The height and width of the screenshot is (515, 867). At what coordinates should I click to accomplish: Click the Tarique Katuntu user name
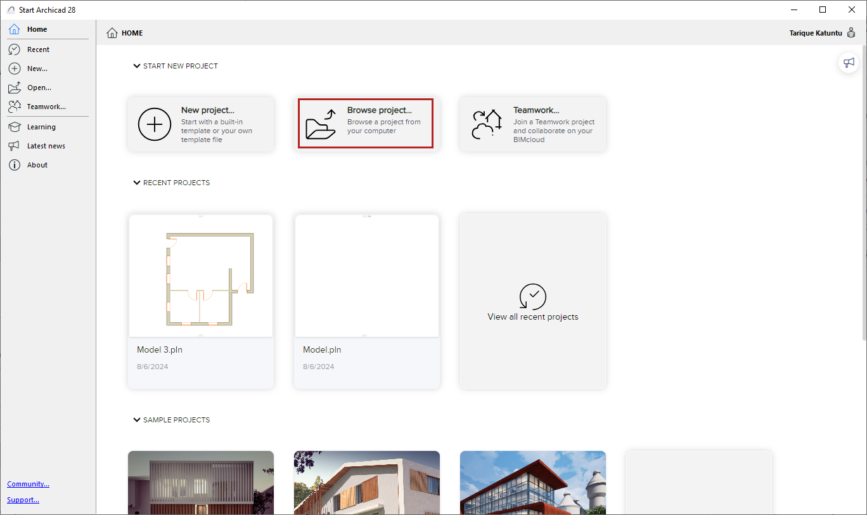coord(816,33)
